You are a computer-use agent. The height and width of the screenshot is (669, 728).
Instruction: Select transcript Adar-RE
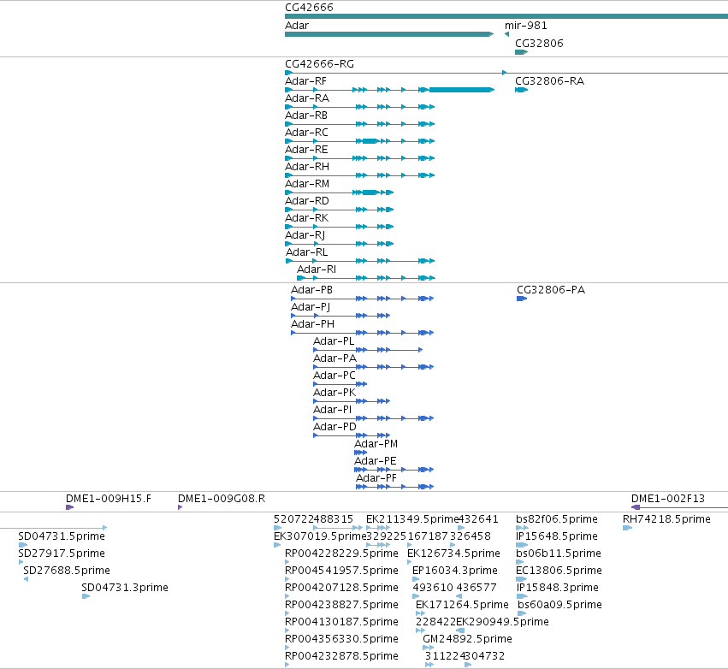click(306, 150)
